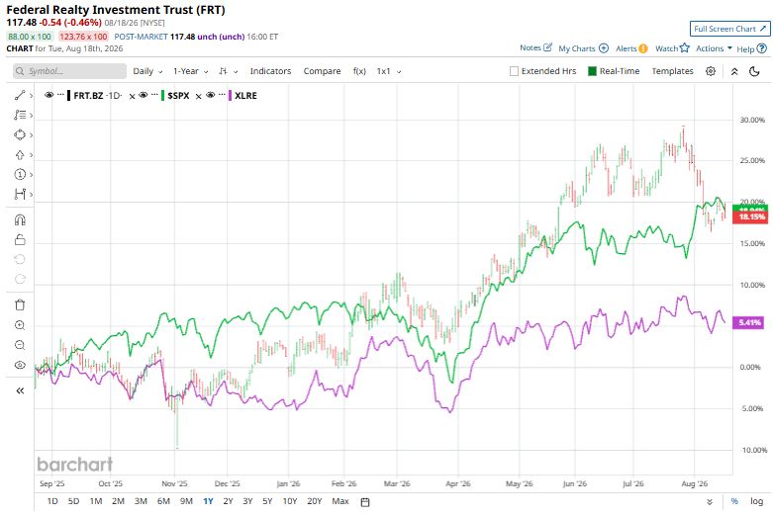Select the measurement range tool
Screen dimensions: 773x517
pos(19,194)
